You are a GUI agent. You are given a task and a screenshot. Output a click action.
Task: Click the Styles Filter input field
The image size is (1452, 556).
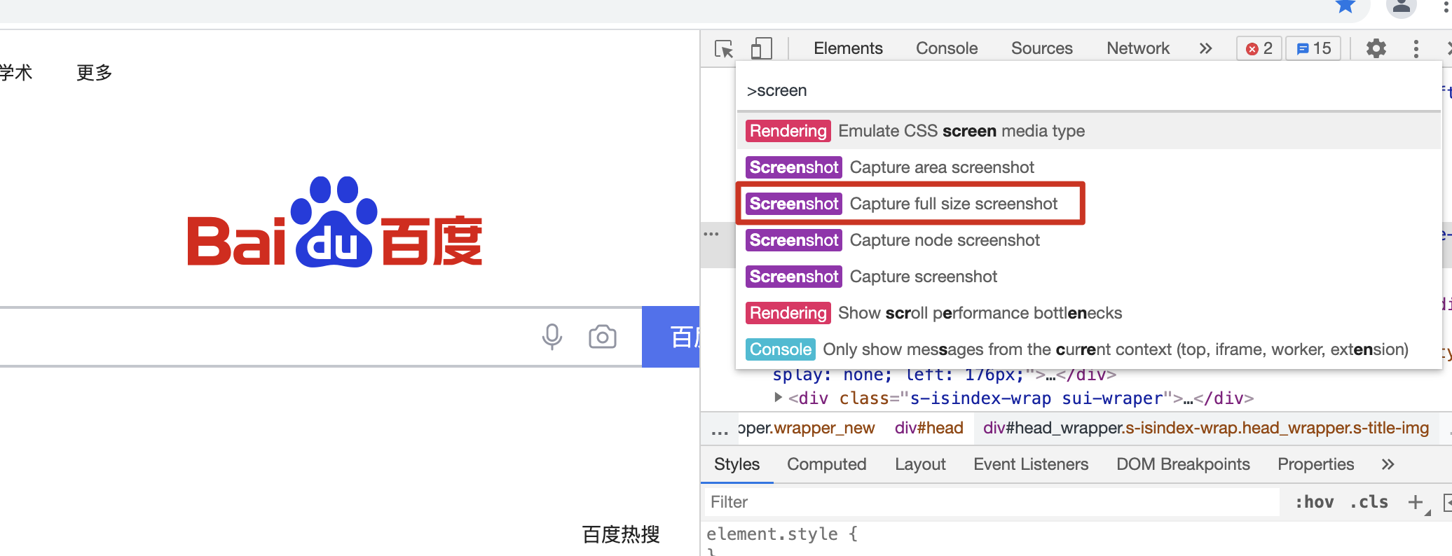tap(992, 502)
